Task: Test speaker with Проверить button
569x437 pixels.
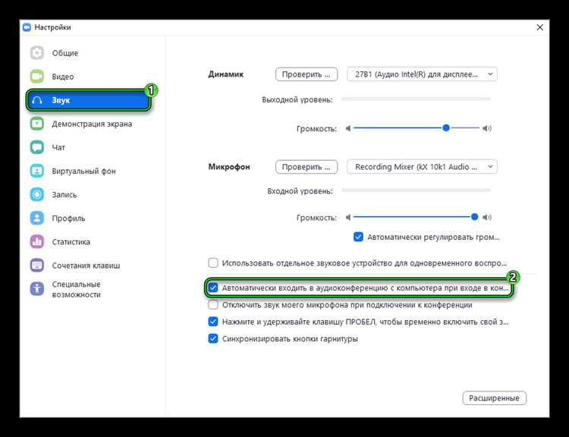Action: [x=307, y=74]
